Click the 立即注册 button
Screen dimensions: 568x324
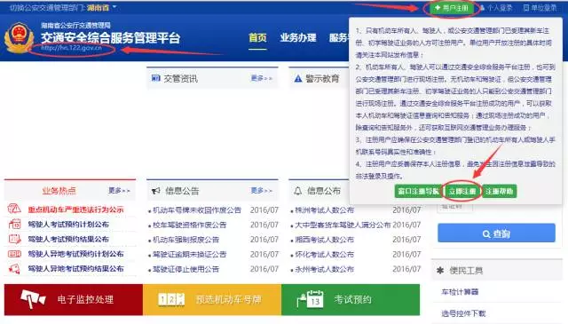pos(462,191)
